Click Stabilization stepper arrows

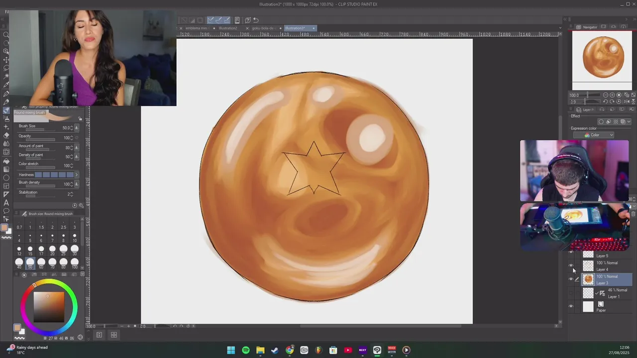click(x=72, y=194)
